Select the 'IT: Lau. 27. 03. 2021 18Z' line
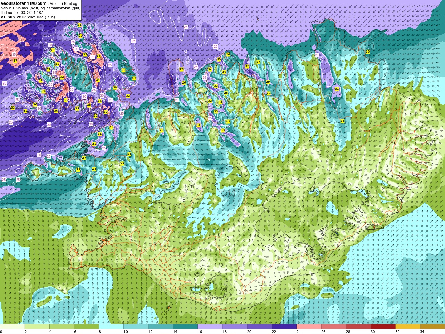This screenshot has height=334, width=445. tap(22, 13)
